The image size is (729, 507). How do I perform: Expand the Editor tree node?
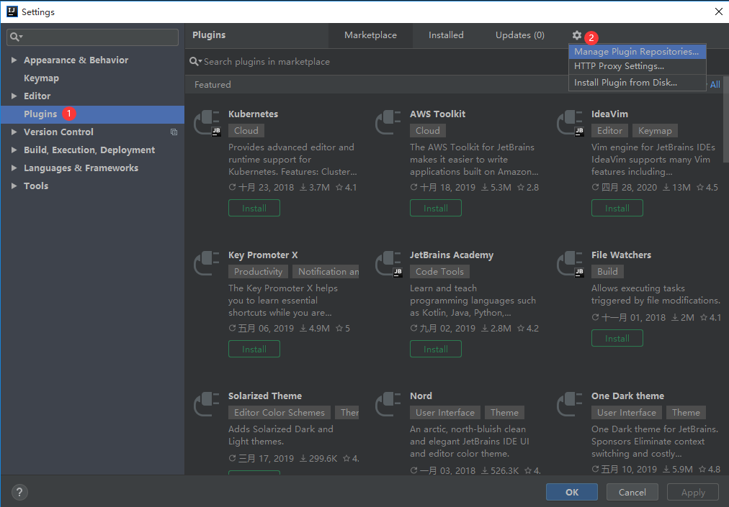(x=14, y=96)
